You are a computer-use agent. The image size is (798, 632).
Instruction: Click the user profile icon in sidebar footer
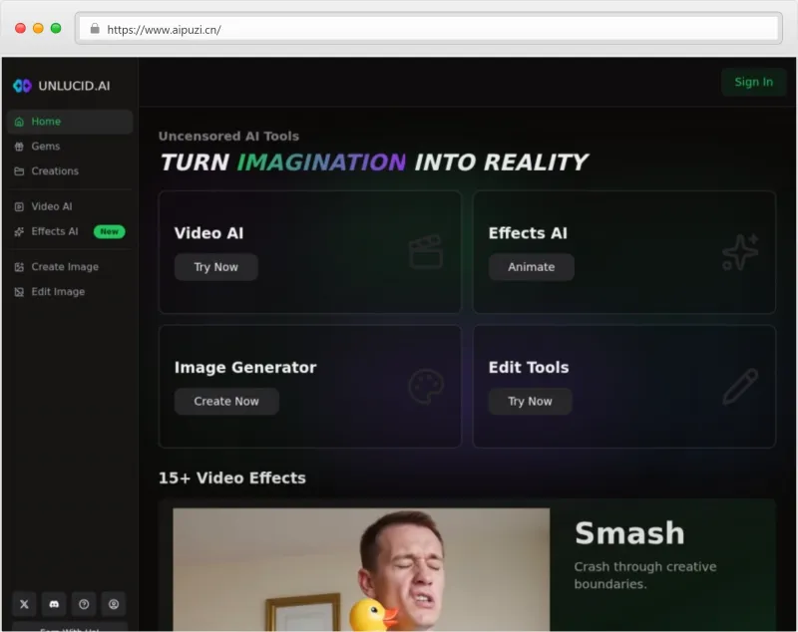pos(114,604)
